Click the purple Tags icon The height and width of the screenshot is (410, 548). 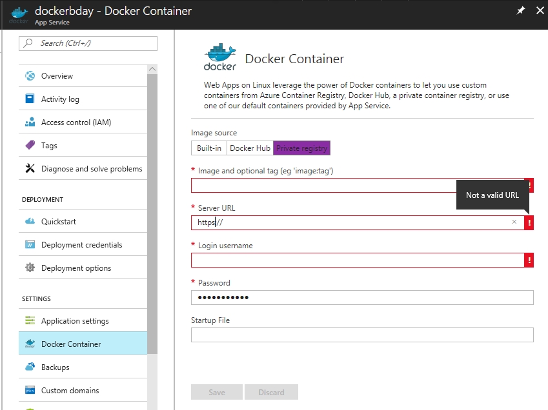30,145
